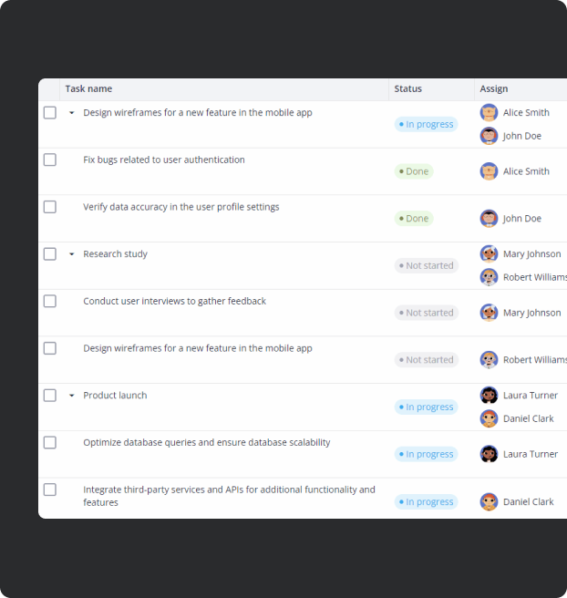Click John Doe's avatar in the Verify data accuracy row
Viewport: 567px width, 598px height.
489,219
